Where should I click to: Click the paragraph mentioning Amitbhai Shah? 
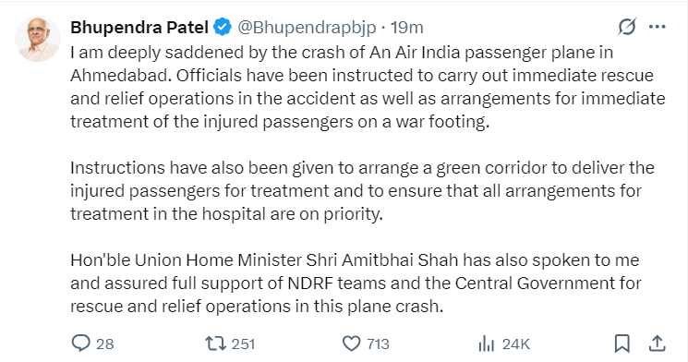pos(356,283)
